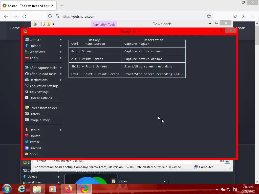This screenshot has width=259, height=194.
Task: Open Firefox hamburger application menu
Action: click(x=253, y=16)
